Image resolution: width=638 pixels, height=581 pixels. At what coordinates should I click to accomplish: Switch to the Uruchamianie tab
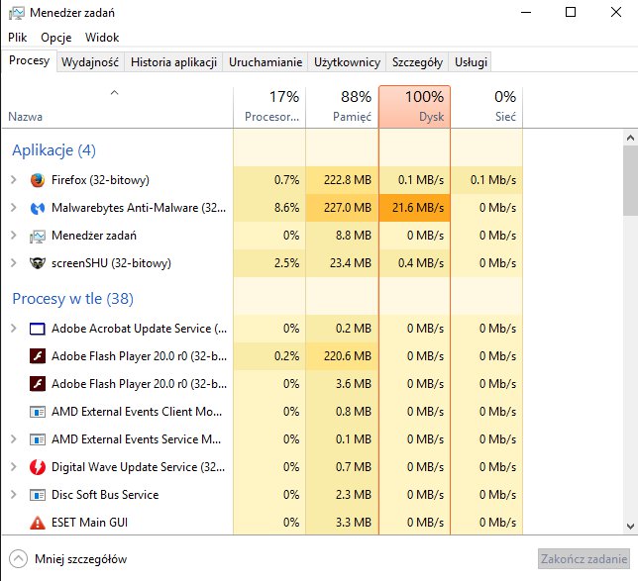tap(266, 62)
